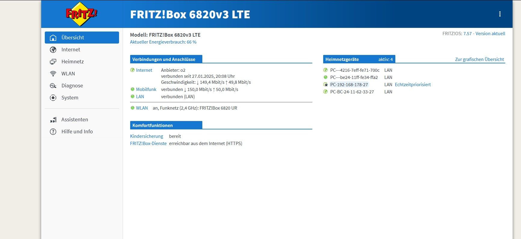Click the WLAN wifi icon in sidebar
This screenshot has height=239, width=521.
[53, 74]
